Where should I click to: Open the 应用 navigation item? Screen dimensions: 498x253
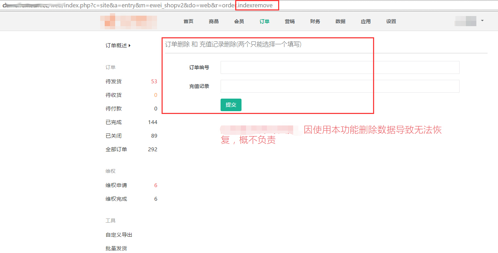coord(366,22)
